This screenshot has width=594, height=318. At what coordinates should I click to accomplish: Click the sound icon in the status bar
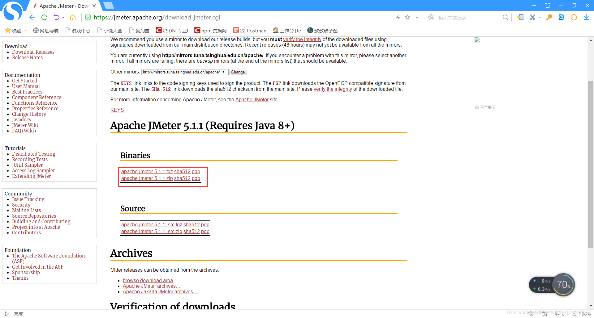(x=531, y=314)
